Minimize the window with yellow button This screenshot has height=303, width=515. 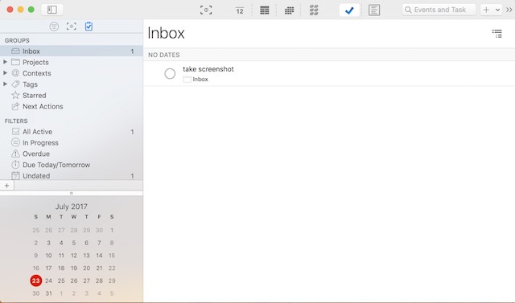[x=20, y=10]
